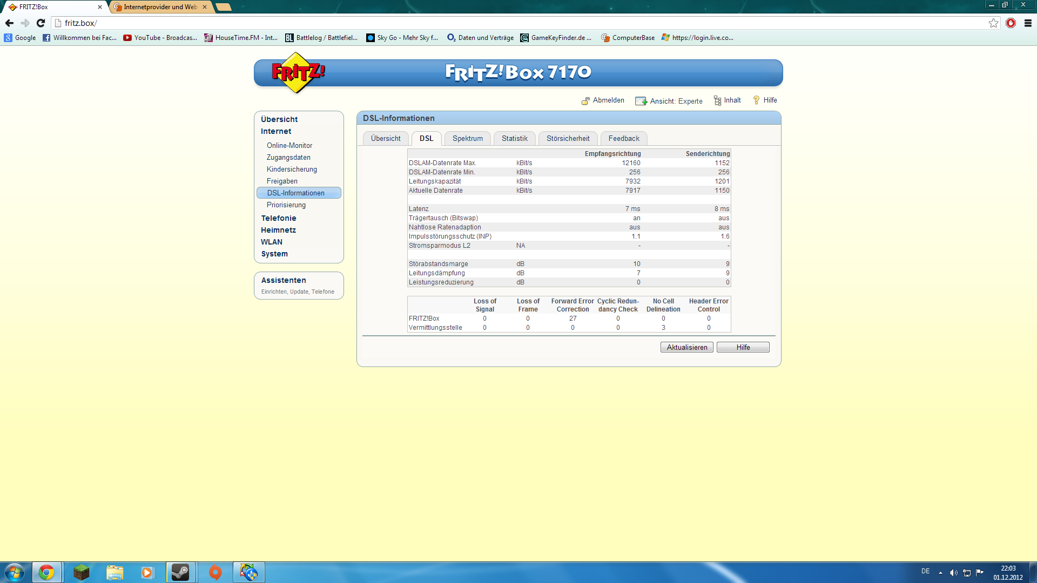
Task: Open Kindersicherung in the sidebar
Action: point(292,170)
